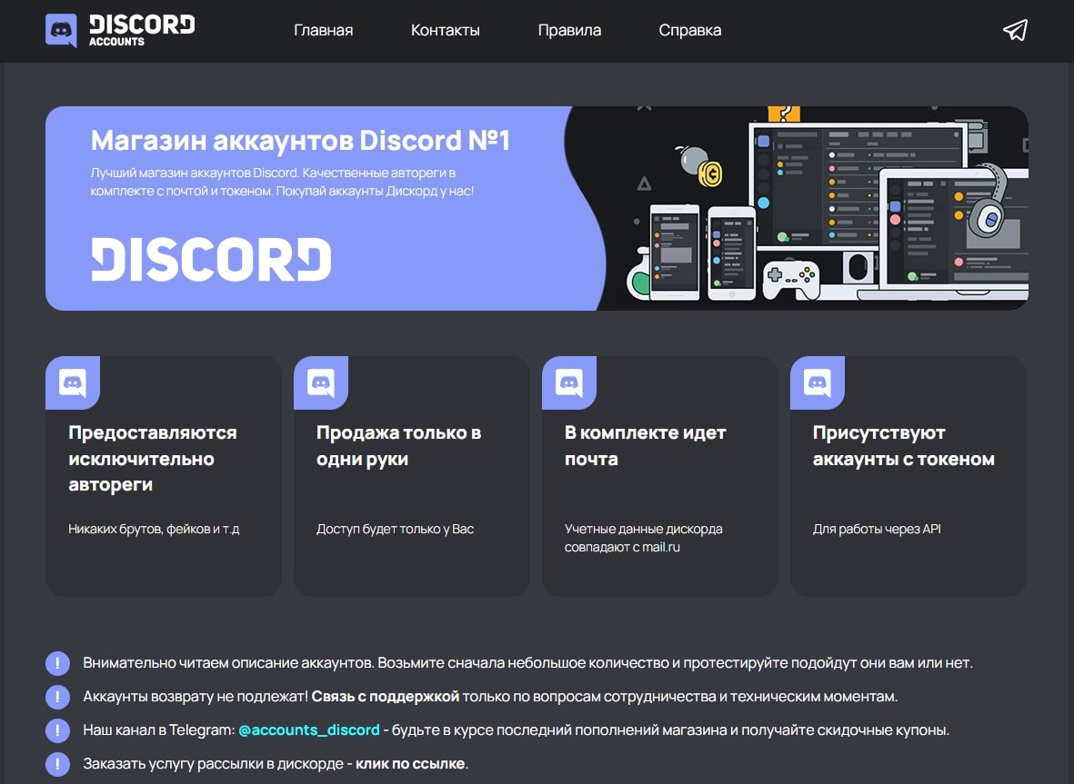Click the exclamation icon beside 'Наш канал'

tap(57, 730)
